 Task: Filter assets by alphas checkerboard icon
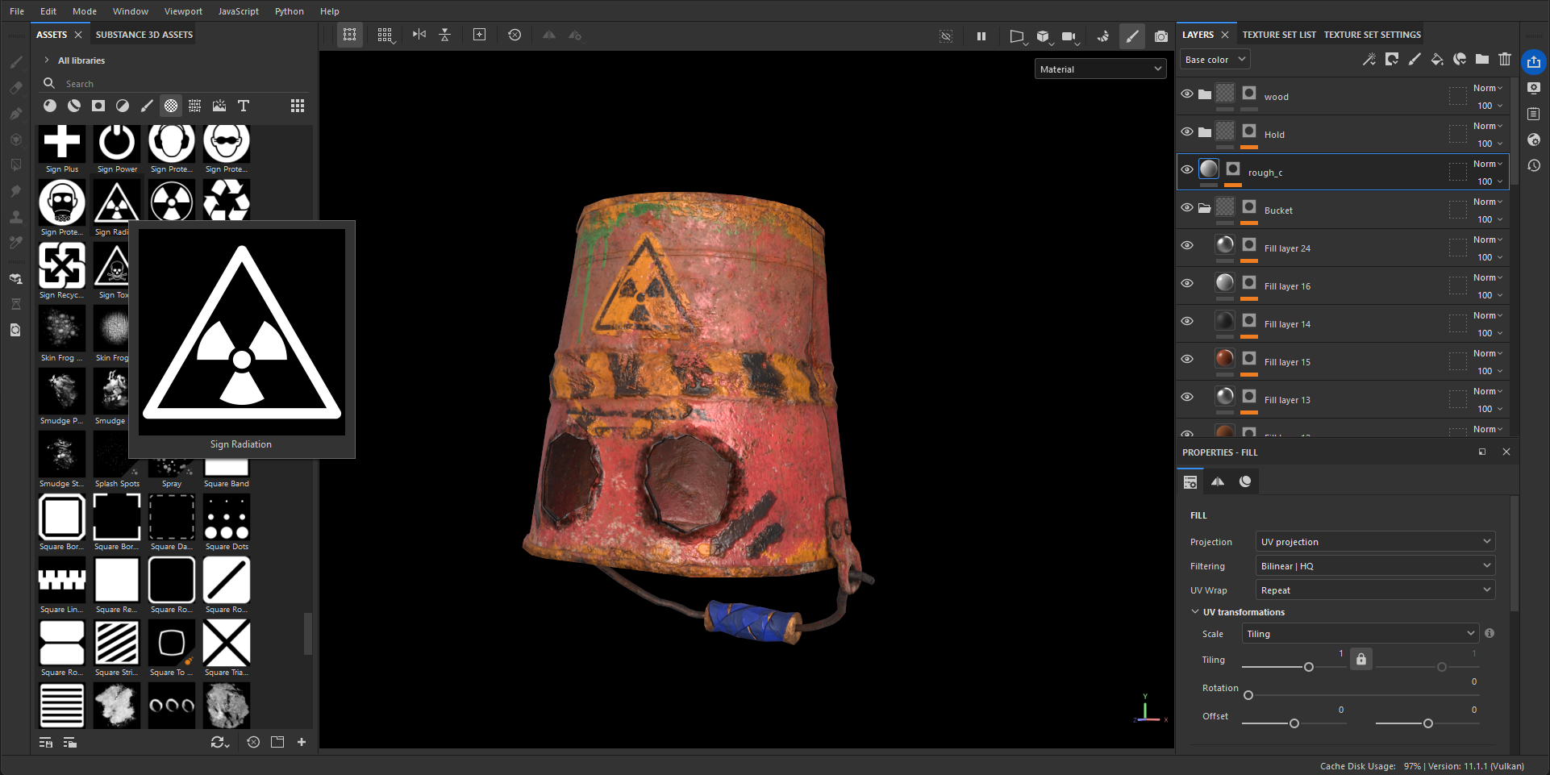[171, 106]
